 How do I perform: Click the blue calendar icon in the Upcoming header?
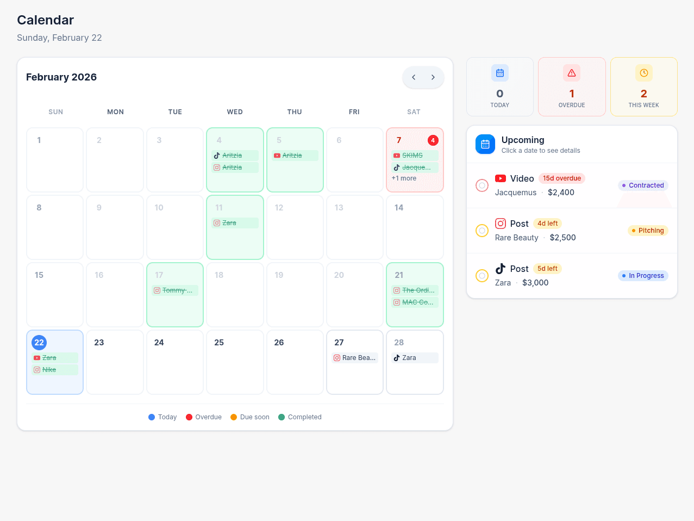[x=485, y=144]
